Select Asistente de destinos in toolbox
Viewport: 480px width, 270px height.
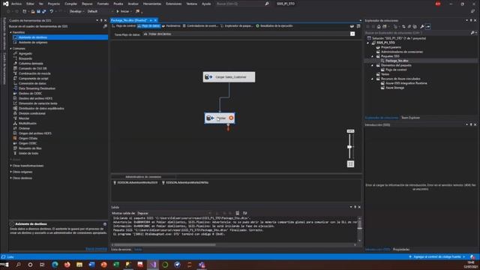tap(60, 37)
